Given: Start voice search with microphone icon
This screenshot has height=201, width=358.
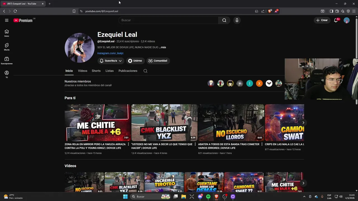Looking at the screenshot, I should click(x=237, y=20).
